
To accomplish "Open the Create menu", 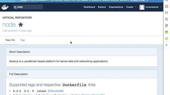I will [130, 7].
